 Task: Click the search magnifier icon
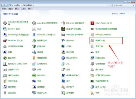coord(133,5)
